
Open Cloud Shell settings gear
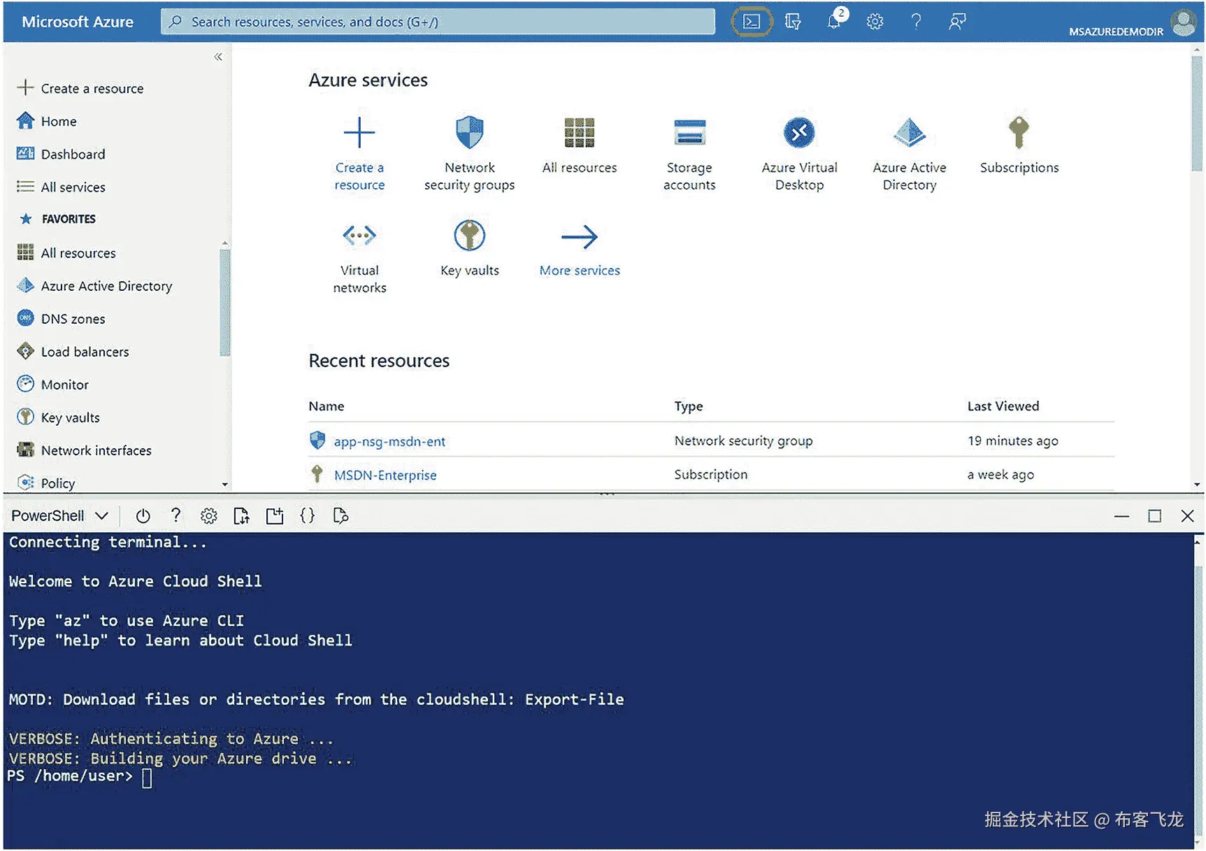click(208, 516)
